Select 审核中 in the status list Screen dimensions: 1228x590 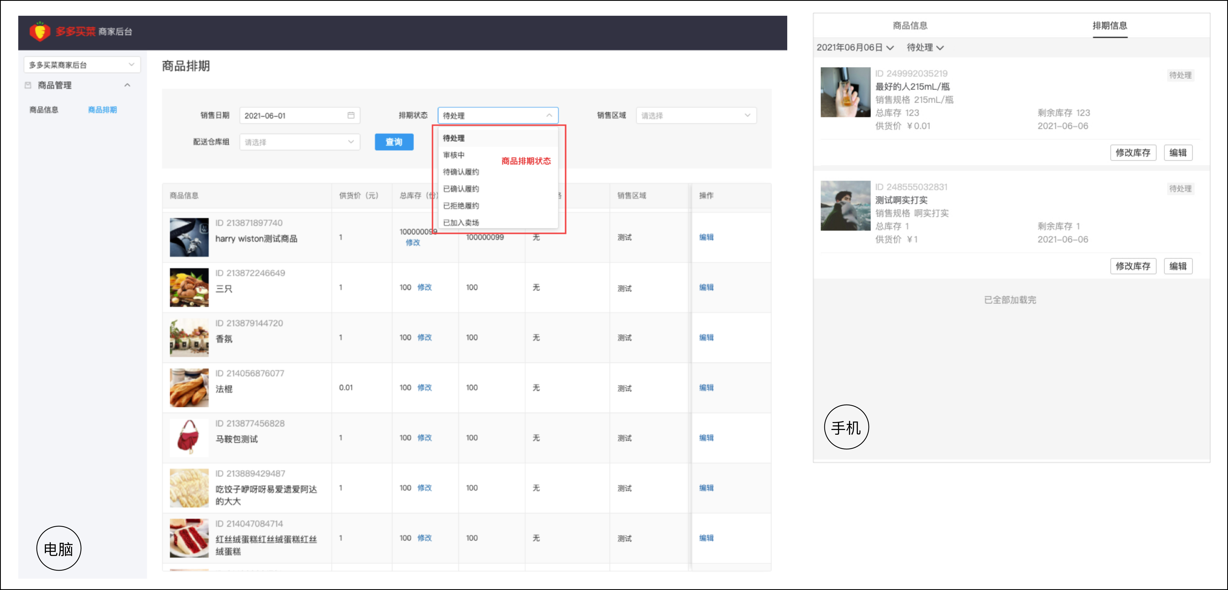pos(453,155)
